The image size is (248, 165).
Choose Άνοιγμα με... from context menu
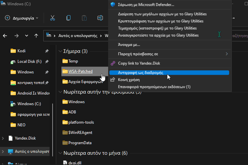pyautogui.click(x=129, y=44)
